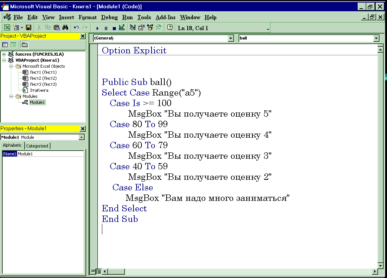Open the Tools menu
The width and height of the screenshot is (387, 278).
click(x=144, y=17)
